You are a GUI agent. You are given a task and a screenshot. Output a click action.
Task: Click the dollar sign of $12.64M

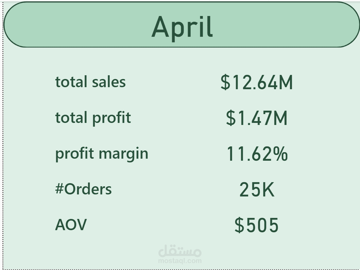[x=225, y=82]
